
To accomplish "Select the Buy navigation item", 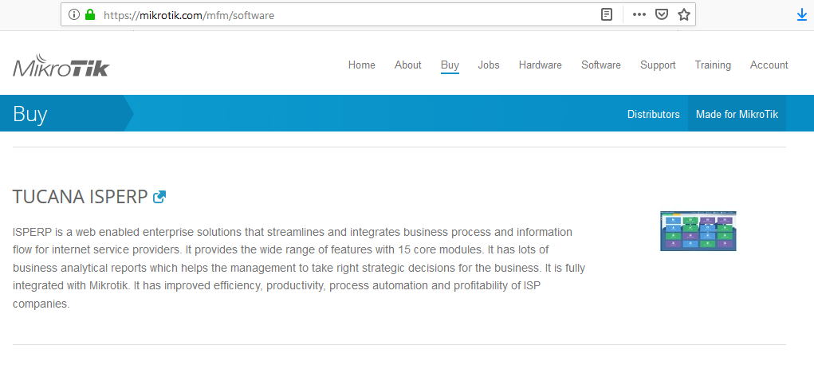I will (x=450, y=65).
